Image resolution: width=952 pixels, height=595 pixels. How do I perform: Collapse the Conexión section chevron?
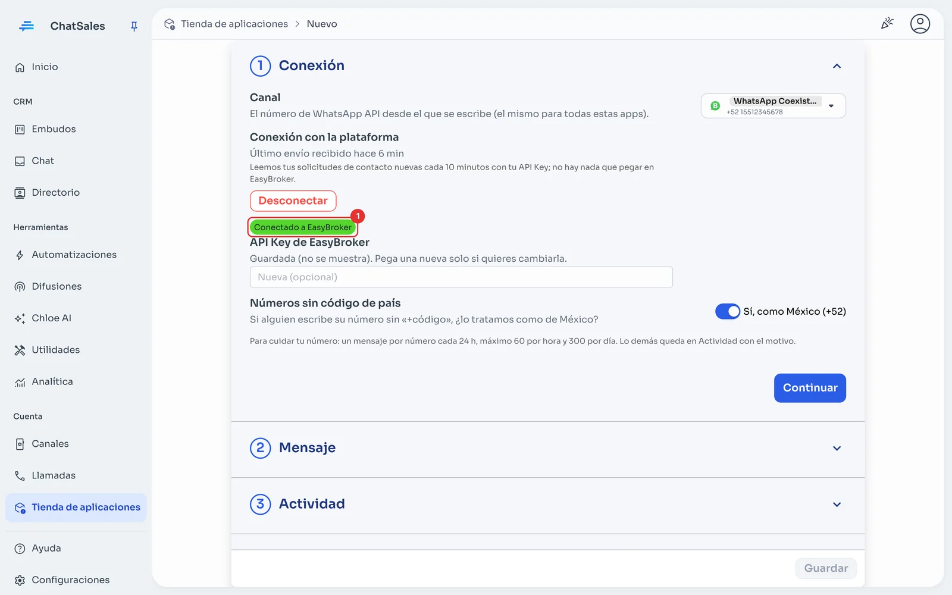pos(837,66)
